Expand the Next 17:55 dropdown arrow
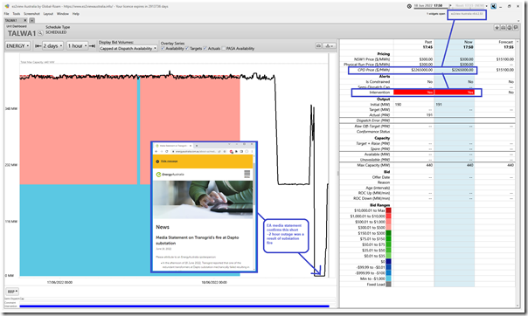 tap(486, 6)
